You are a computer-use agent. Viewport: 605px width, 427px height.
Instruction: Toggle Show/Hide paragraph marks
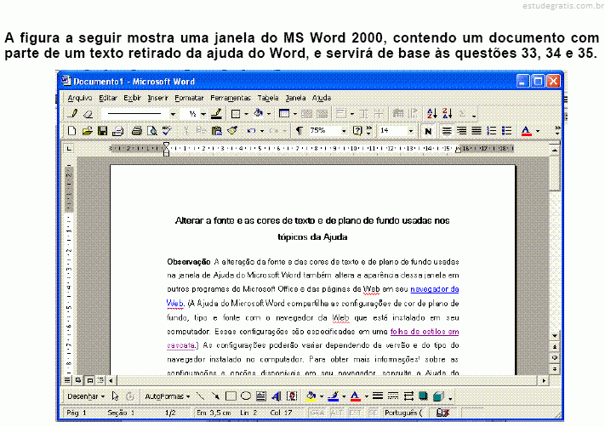[299, 131]
